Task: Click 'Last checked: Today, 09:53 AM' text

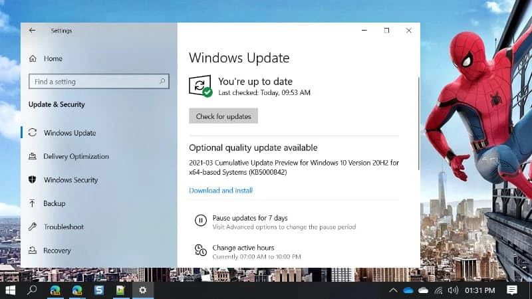Action: (x=264, y=92)
